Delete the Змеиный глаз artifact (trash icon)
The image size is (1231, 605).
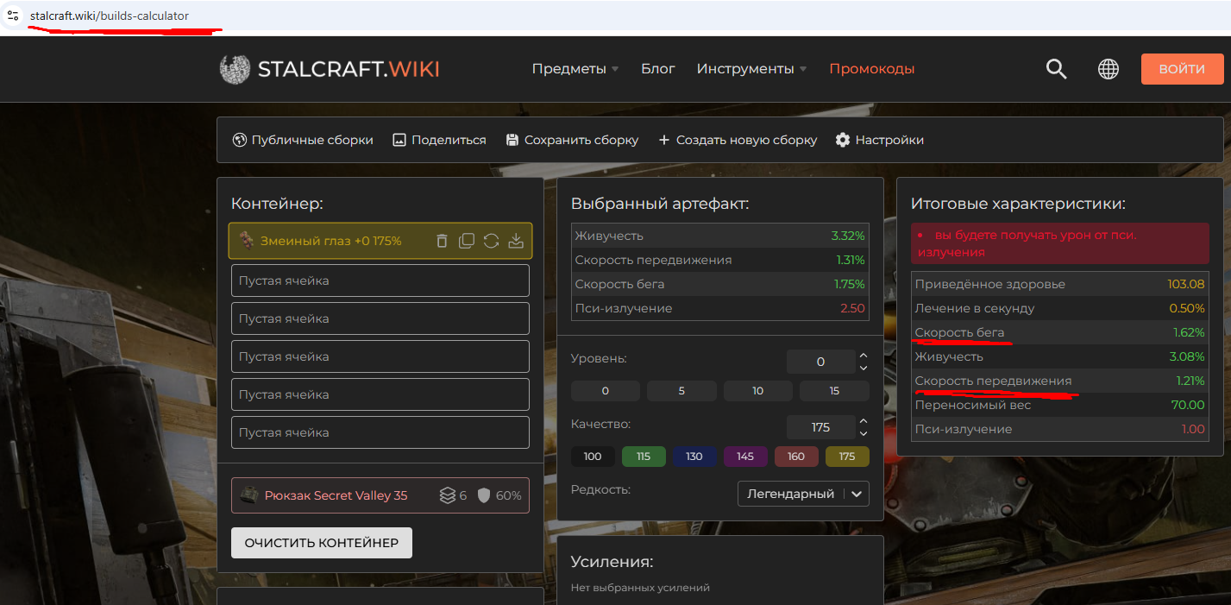pos(442,242)
